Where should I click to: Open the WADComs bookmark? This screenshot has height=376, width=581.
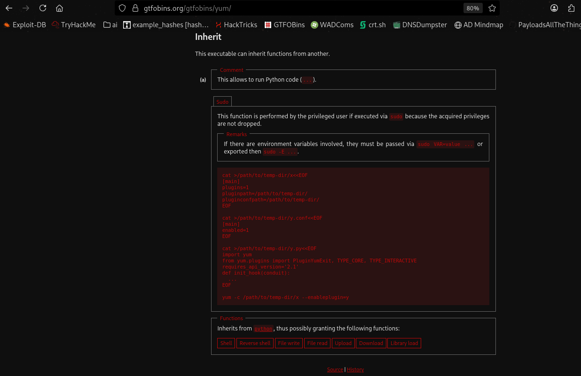[x=332, y=25]
